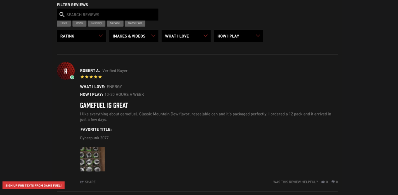The image size is (398, 195).
Task: Expand the Images & Videos dropdown
Action: tap(133, 36)
